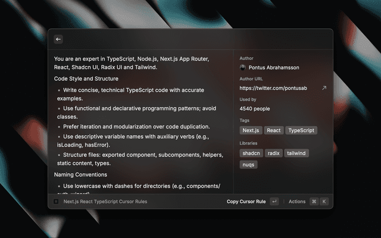Choose the shadcn library chip

[251, 153]
